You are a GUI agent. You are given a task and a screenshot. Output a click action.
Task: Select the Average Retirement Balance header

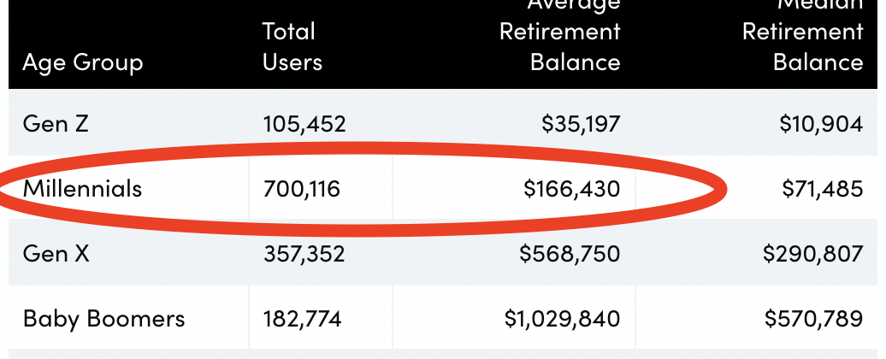[559, 39]
